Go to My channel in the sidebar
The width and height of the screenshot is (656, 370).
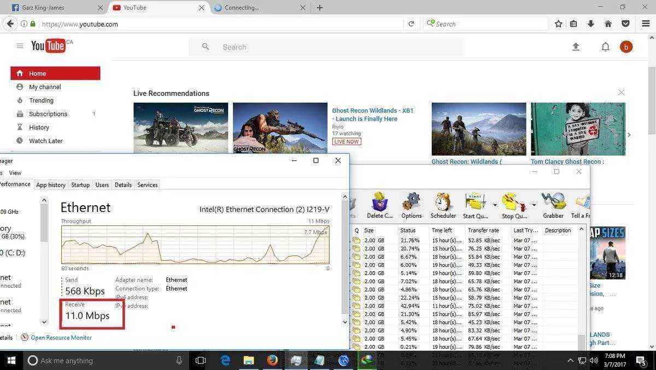(x=45, y=87)
